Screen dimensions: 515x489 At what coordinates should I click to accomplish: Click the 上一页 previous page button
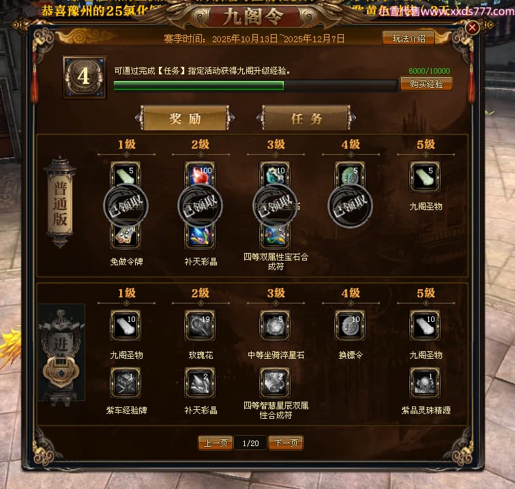pos(216,443)
